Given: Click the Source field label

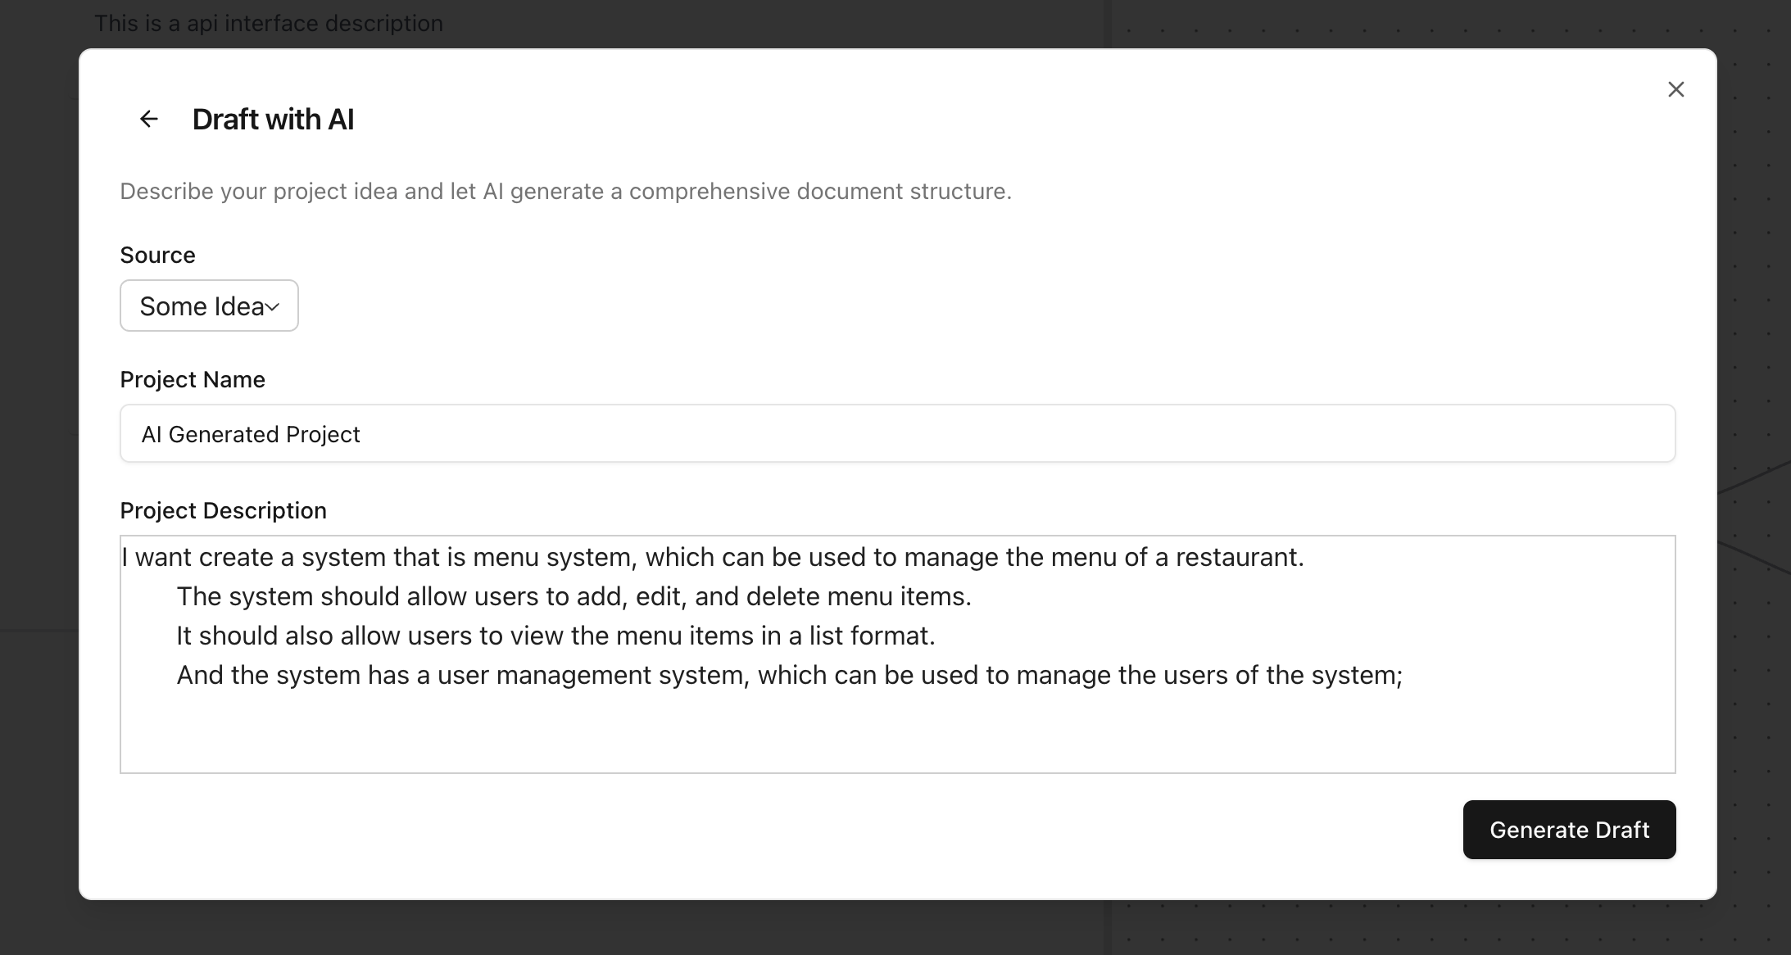Looking at the screenshot, I should [x=157, y=255].
